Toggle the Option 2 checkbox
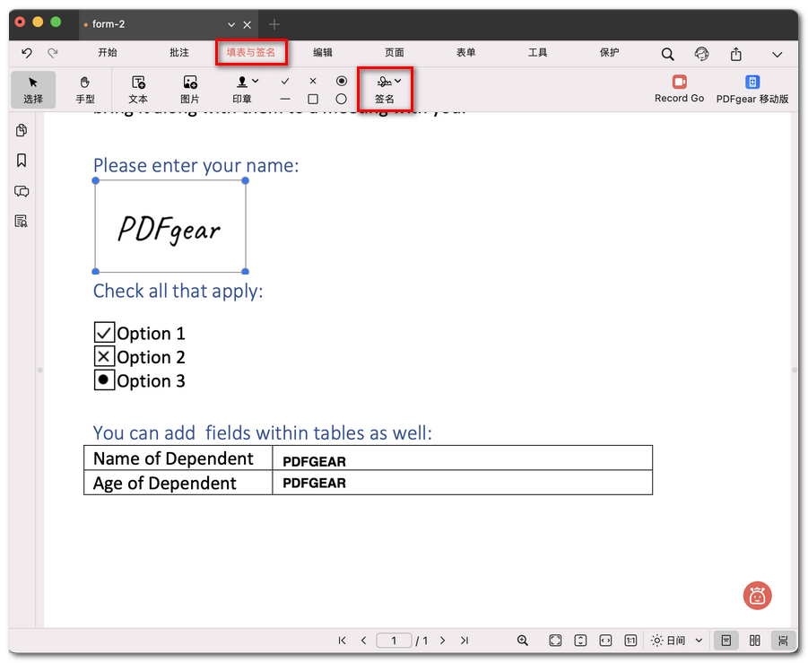Screen dimensions: 808x663 click(x=105, y=356)
